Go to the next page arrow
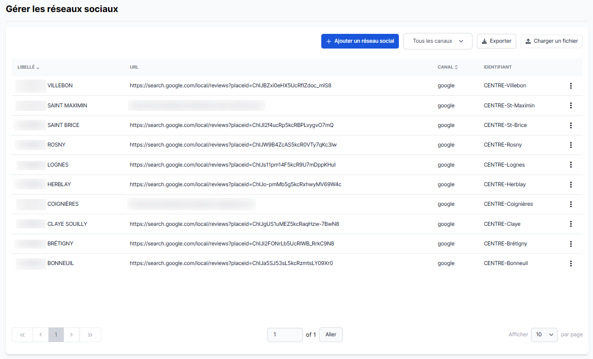Screen dimensions: 593x359 point(71,335)
